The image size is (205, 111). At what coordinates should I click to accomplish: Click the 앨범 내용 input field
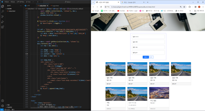click(148, 47)
